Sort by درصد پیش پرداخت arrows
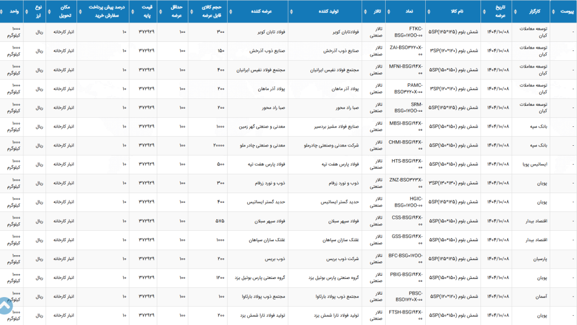The height and width of the screenshot is (325, 577). [80, 12]
